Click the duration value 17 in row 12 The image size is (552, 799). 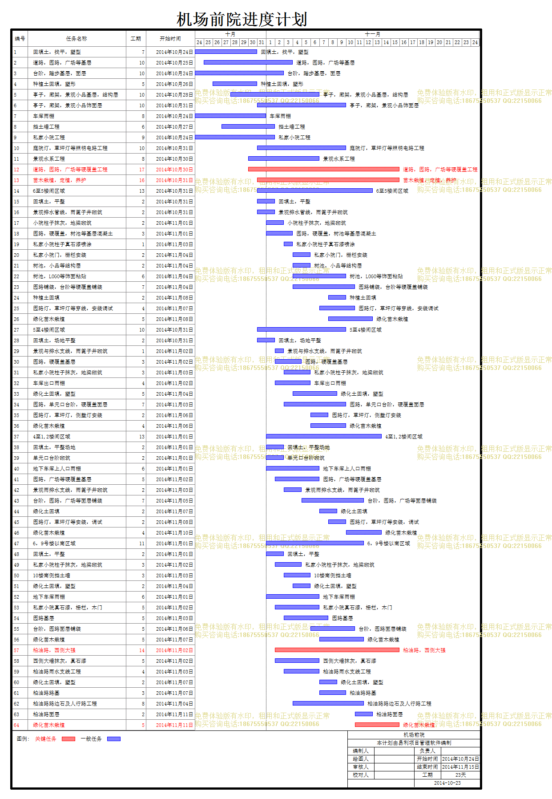[142, 170]
